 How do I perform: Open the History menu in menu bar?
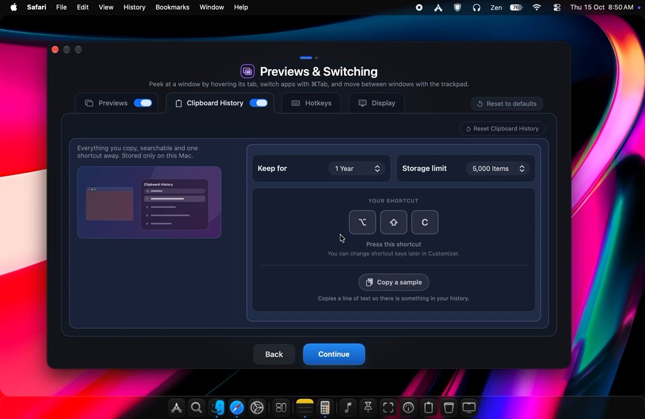coord(134,8)
